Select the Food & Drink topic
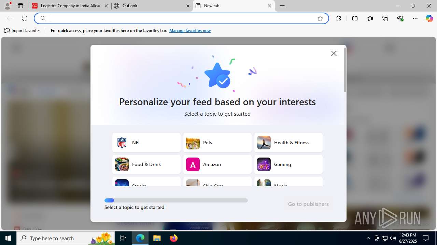Image resolution: width=437 pixels, height=245 pixels. pos(146,164)
